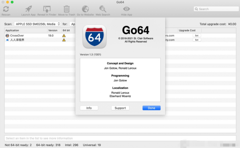Click the magnifier icon in Search field
Image resolution: width=240 pixels, height=148 pixels.
(x=196, y=9)
